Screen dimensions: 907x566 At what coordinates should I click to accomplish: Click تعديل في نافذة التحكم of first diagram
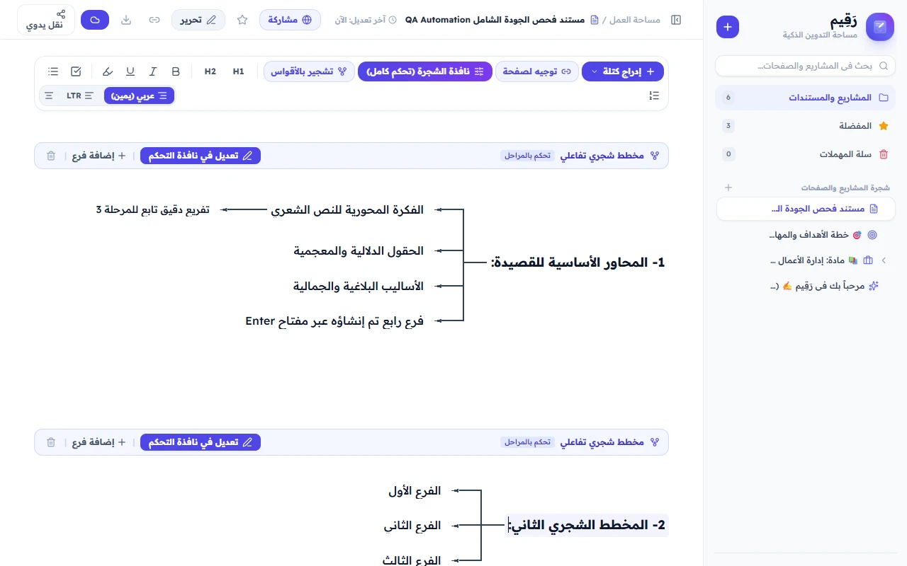[201, 156]
